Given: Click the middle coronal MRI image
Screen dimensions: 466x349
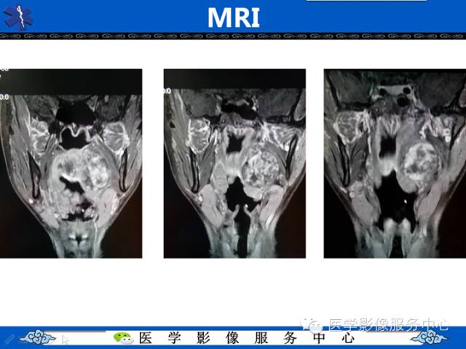Looking at the screenshot, I should click(234, 163).
